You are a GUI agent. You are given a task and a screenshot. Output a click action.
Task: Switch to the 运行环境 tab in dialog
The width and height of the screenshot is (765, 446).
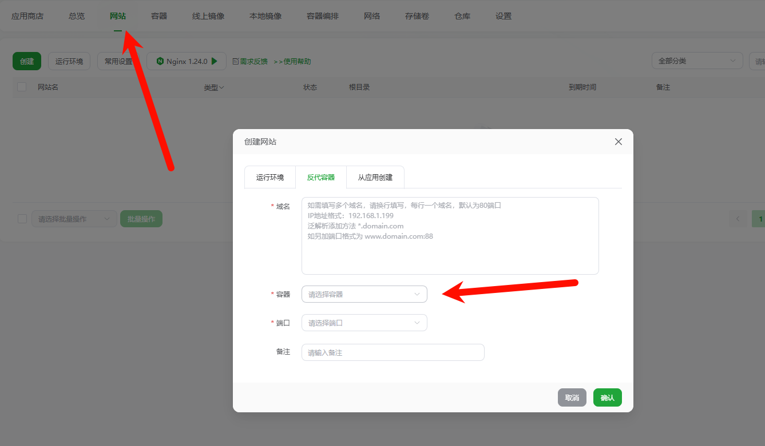click(269, 177)
